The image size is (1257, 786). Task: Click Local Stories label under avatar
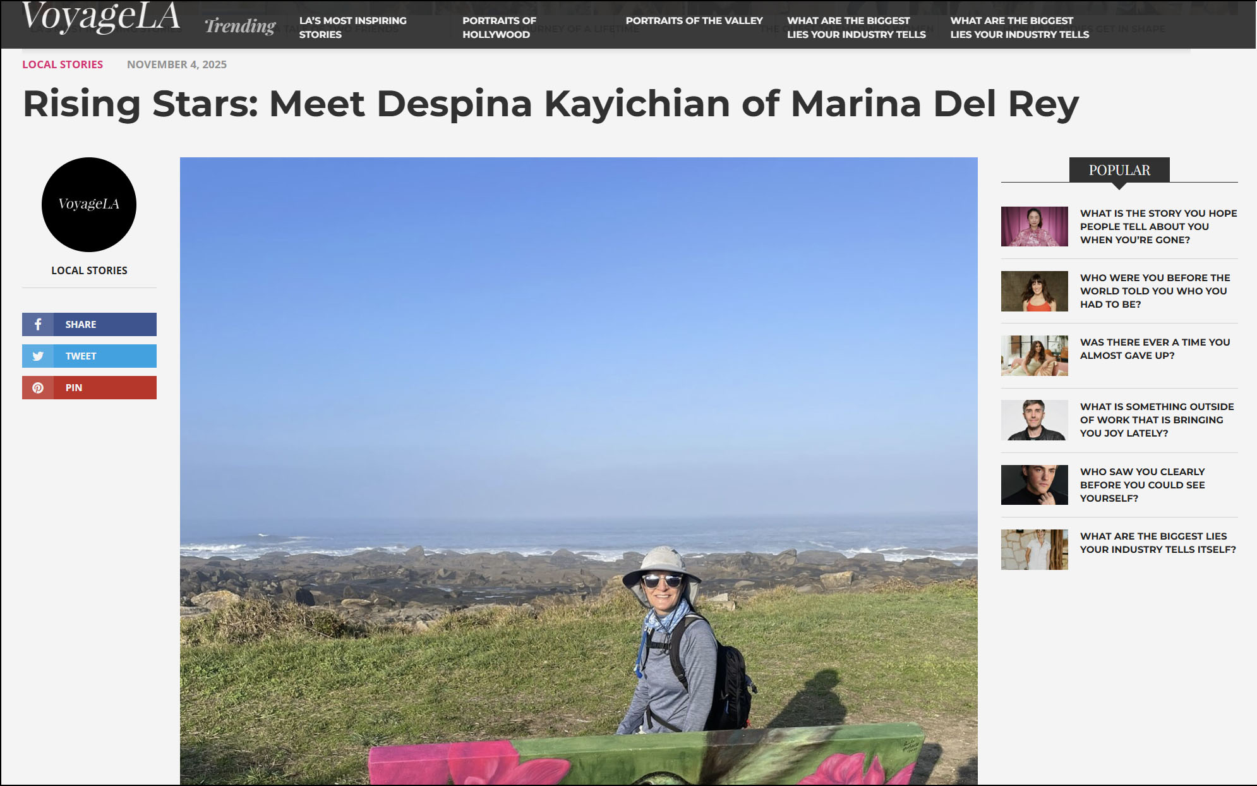coord(89,270)
